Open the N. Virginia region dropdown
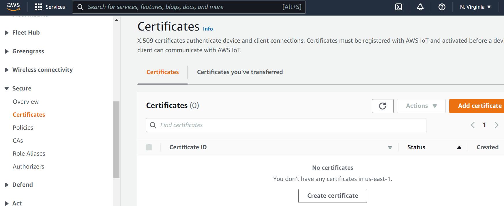The image size is (504, 206). click(x=475, y=7)
